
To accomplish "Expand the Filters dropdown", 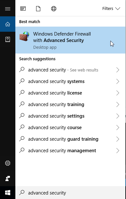I will 111,9.
